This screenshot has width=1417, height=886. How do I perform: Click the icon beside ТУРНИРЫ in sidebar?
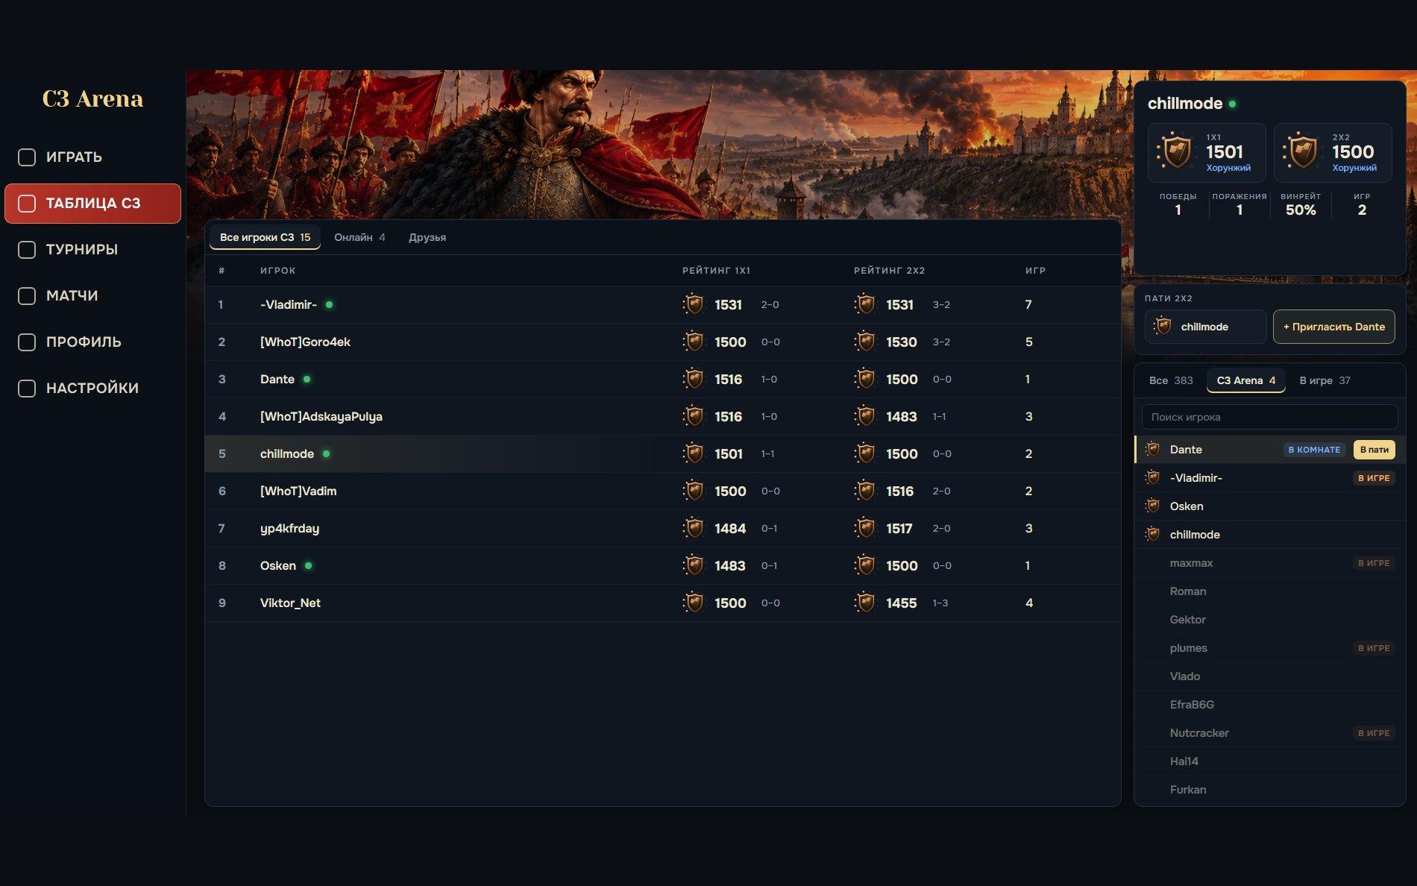pyautogui.click(x=27, y=250)
